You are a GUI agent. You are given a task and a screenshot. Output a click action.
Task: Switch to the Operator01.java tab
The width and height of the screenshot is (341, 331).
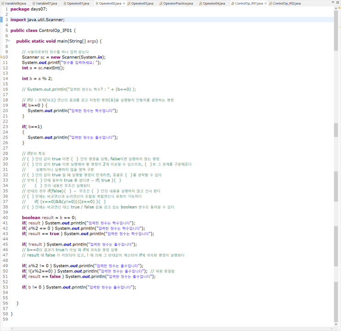(x=78, y=3)
